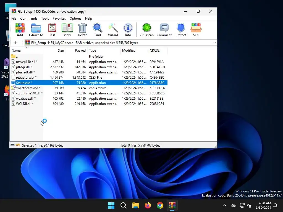283x212 pixels.
Task: Launch Chrome from taskbar
Action: coord(160,205)
